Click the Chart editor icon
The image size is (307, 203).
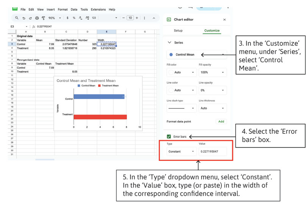169,19
